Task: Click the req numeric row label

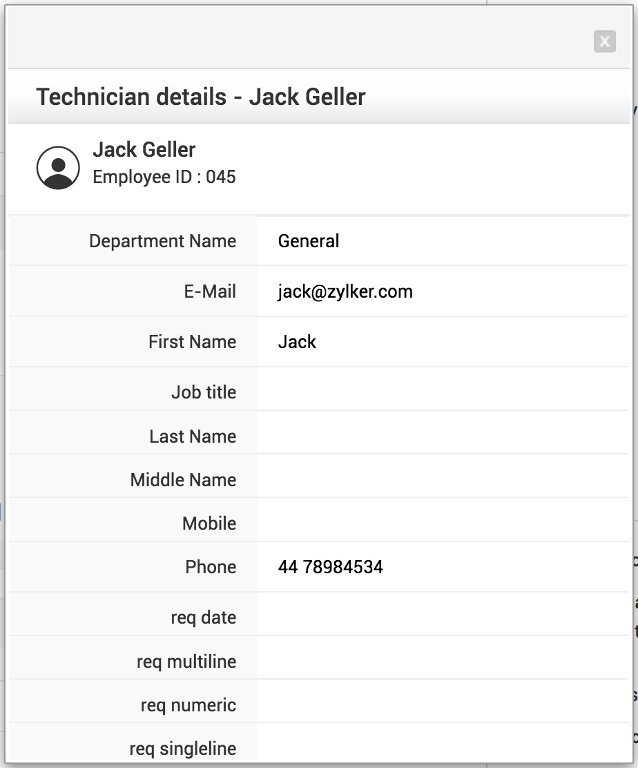Action: 188,705
